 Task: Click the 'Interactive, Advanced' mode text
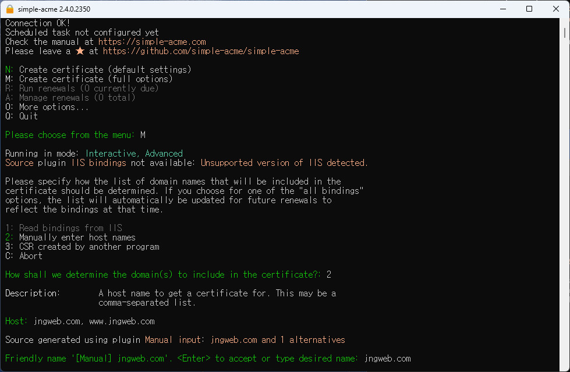pos(134,154)
